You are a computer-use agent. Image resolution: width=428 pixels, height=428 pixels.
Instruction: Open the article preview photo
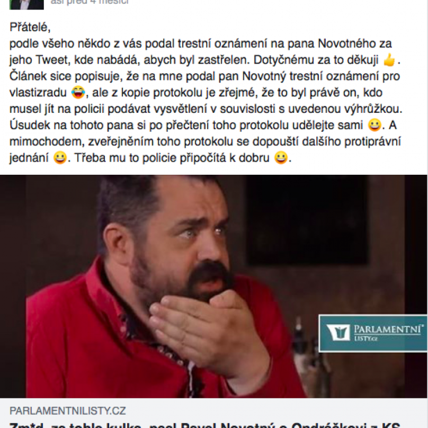tap(213, 286)
